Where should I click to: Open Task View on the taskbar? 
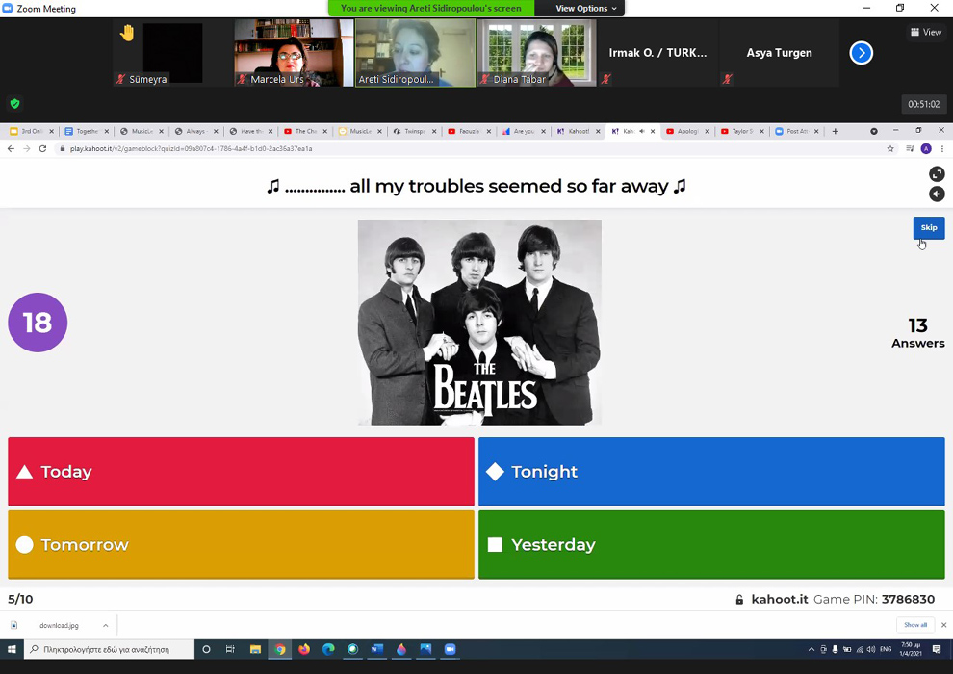point(230,649)
